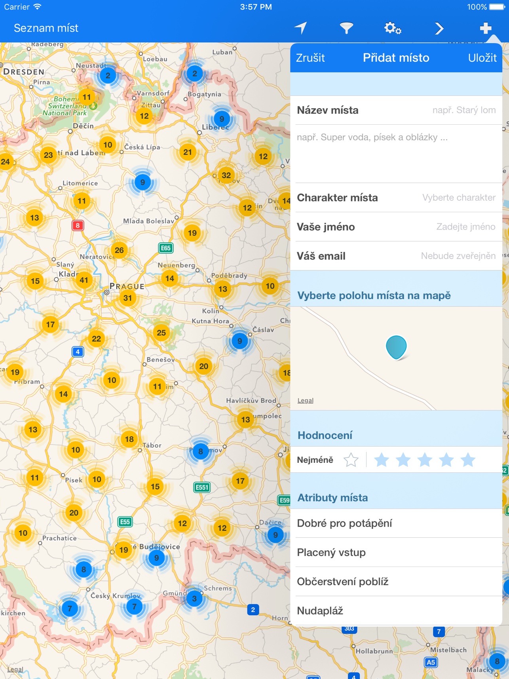Tap the cluster marker 26 near Neratovice

(119, 250)
